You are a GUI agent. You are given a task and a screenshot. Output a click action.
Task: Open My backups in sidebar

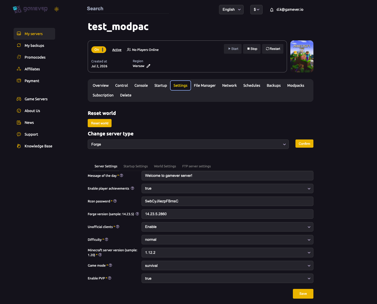[x=34, y=46]
